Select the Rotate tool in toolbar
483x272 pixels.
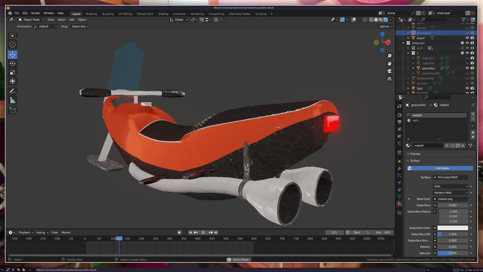[x=13, y=63]
